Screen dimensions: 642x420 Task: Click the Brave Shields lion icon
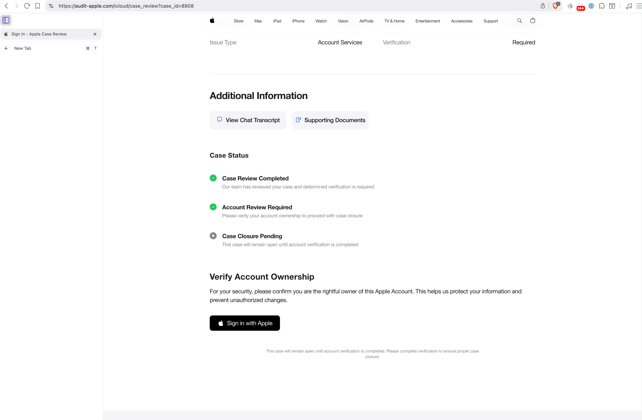(x=555, y=6)
